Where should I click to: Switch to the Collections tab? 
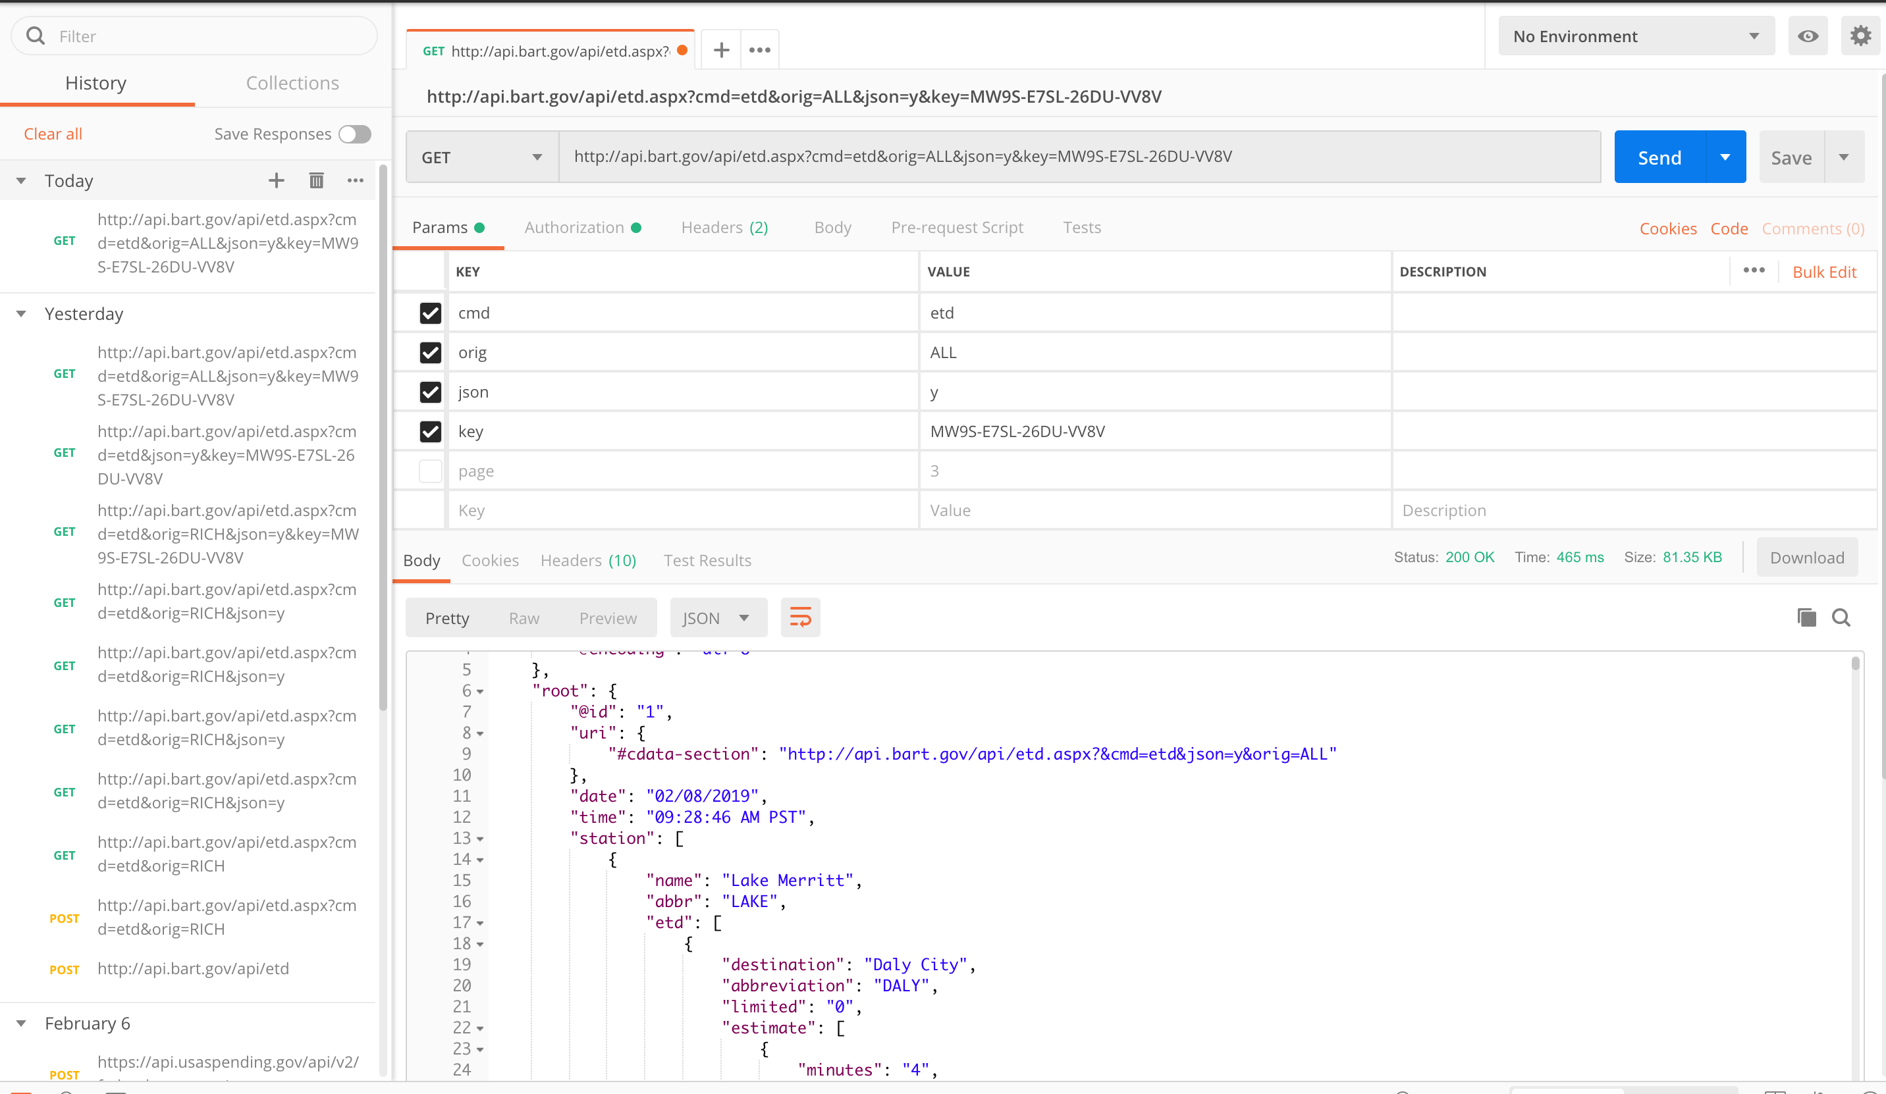(x=292, y=83)
